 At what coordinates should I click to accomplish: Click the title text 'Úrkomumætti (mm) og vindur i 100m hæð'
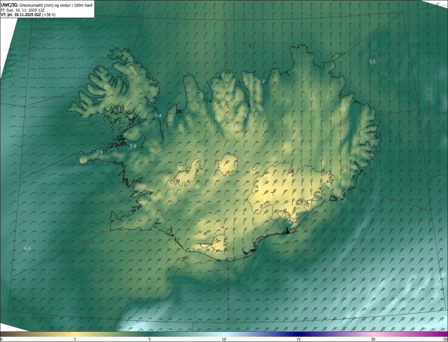[55, 5]
